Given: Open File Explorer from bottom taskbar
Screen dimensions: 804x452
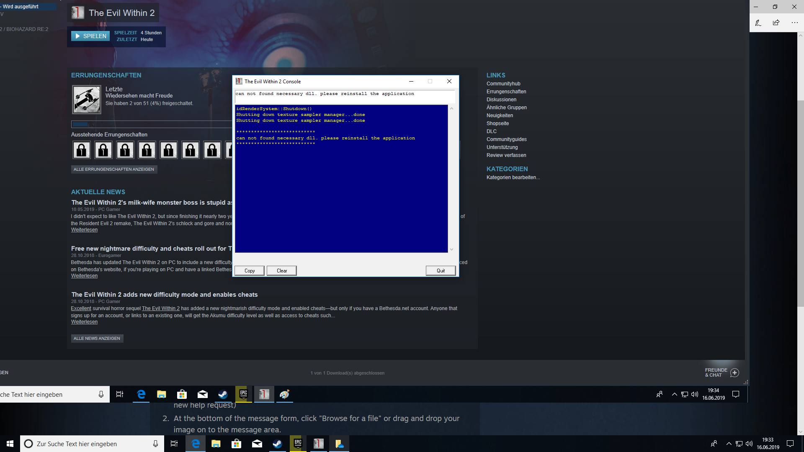Looking at the screenshot, I should (x=216, y=444).
